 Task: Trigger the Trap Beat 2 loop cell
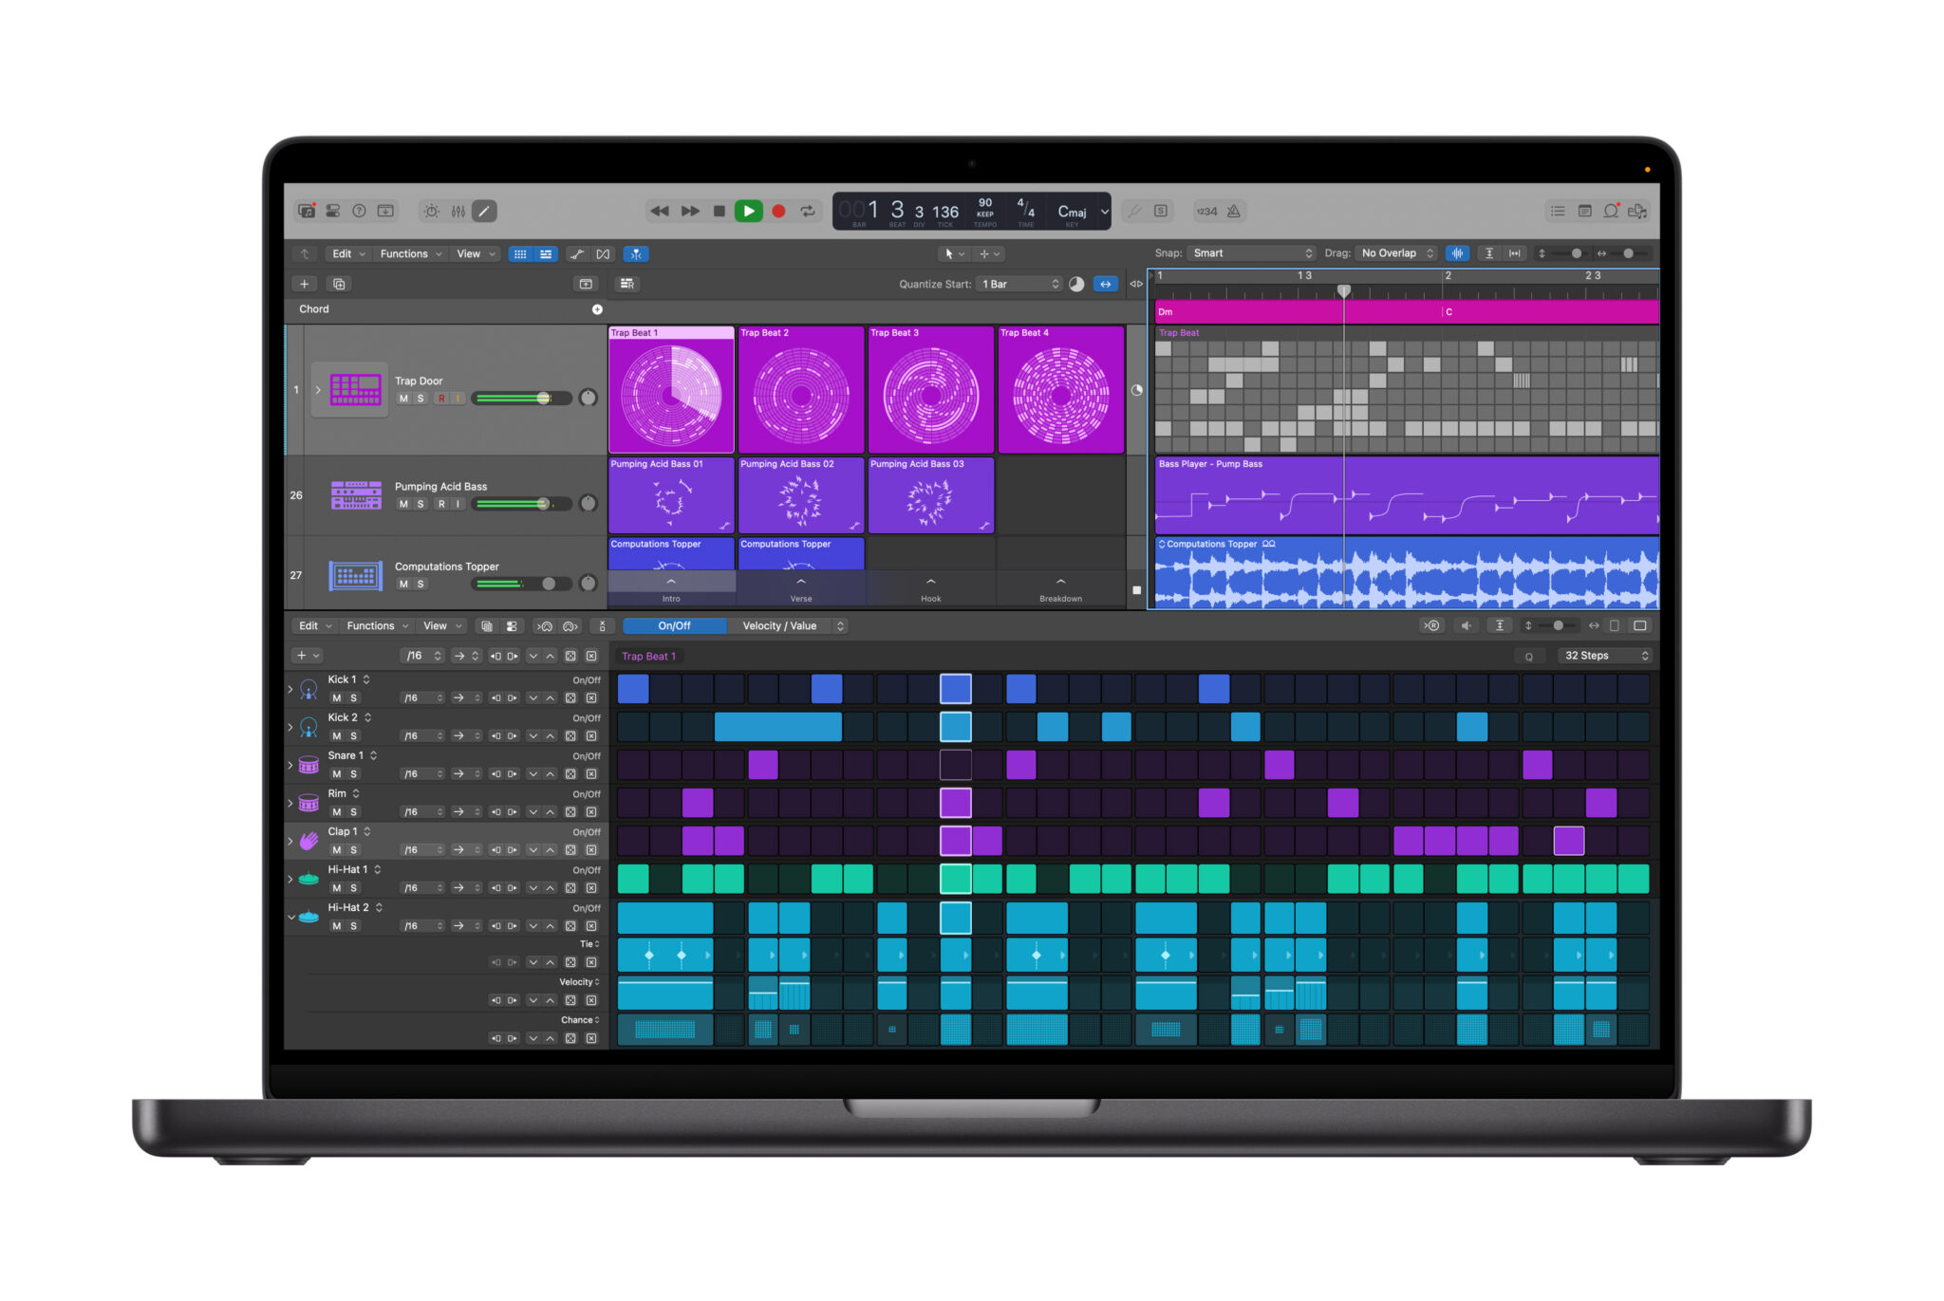(x=800, y=391)
